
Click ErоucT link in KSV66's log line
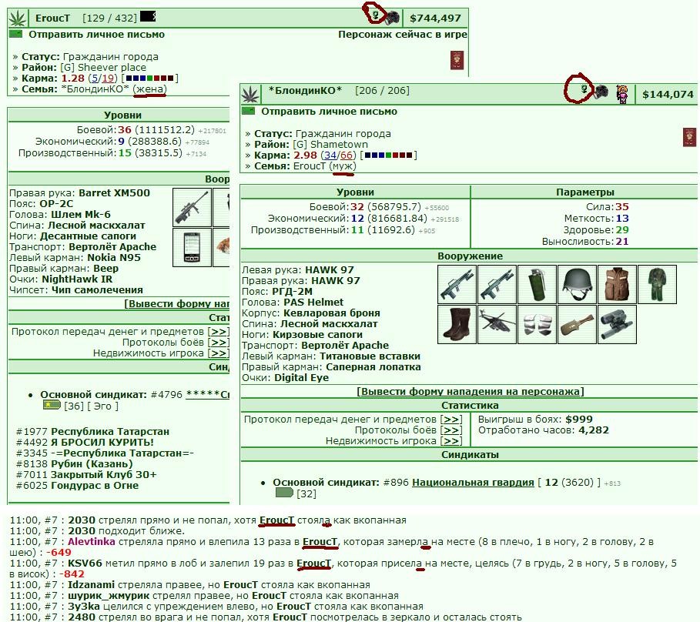(313, 563)
